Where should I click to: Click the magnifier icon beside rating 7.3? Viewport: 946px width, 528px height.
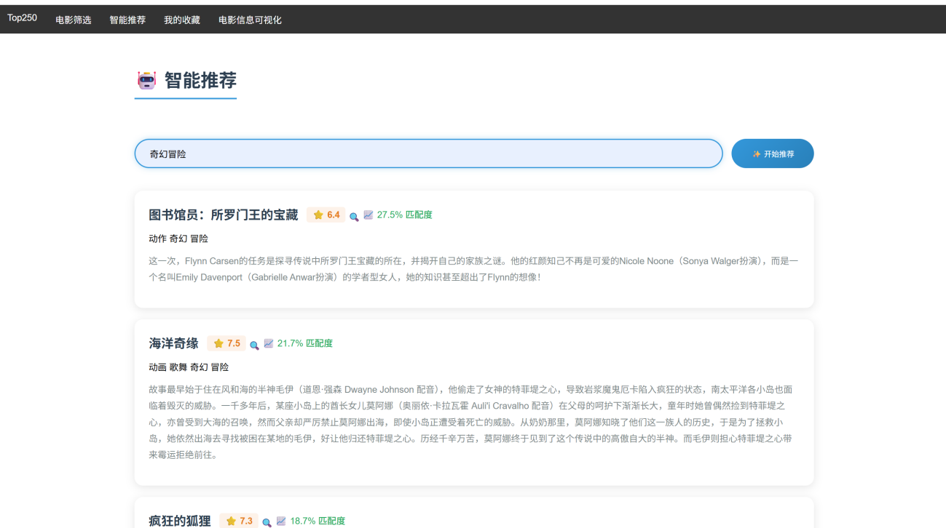tap(267, 522)
